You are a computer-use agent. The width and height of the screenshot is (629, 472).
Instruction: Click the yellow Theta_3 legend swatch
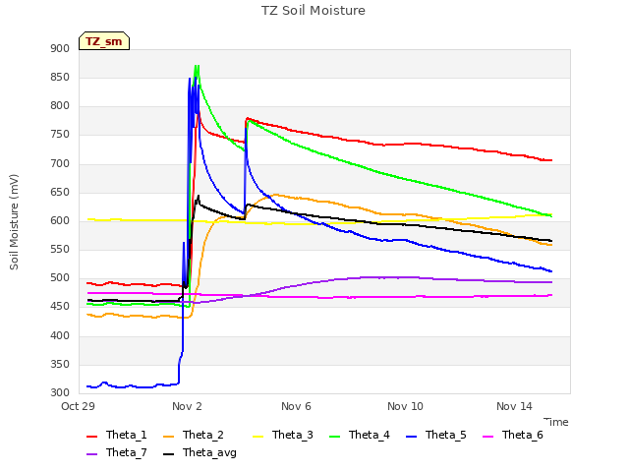[257, 437]
